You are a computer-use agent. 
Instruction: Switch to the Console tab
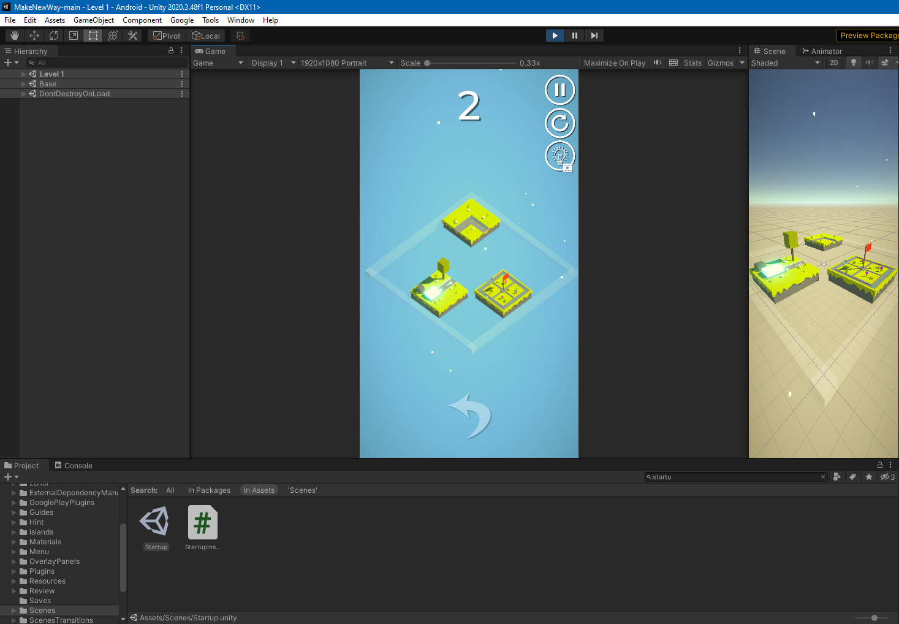click(74, 465)
